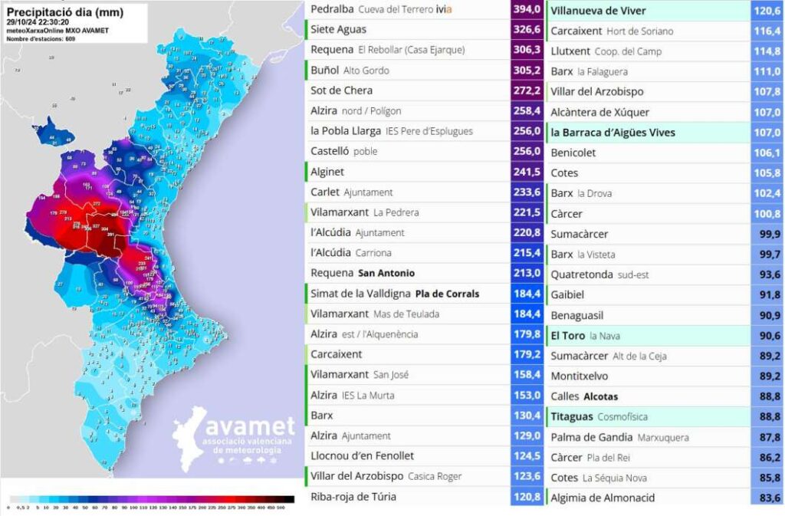Select the Calles Alcotas row
Screen dimensions: 785x516
click(584, 396)
